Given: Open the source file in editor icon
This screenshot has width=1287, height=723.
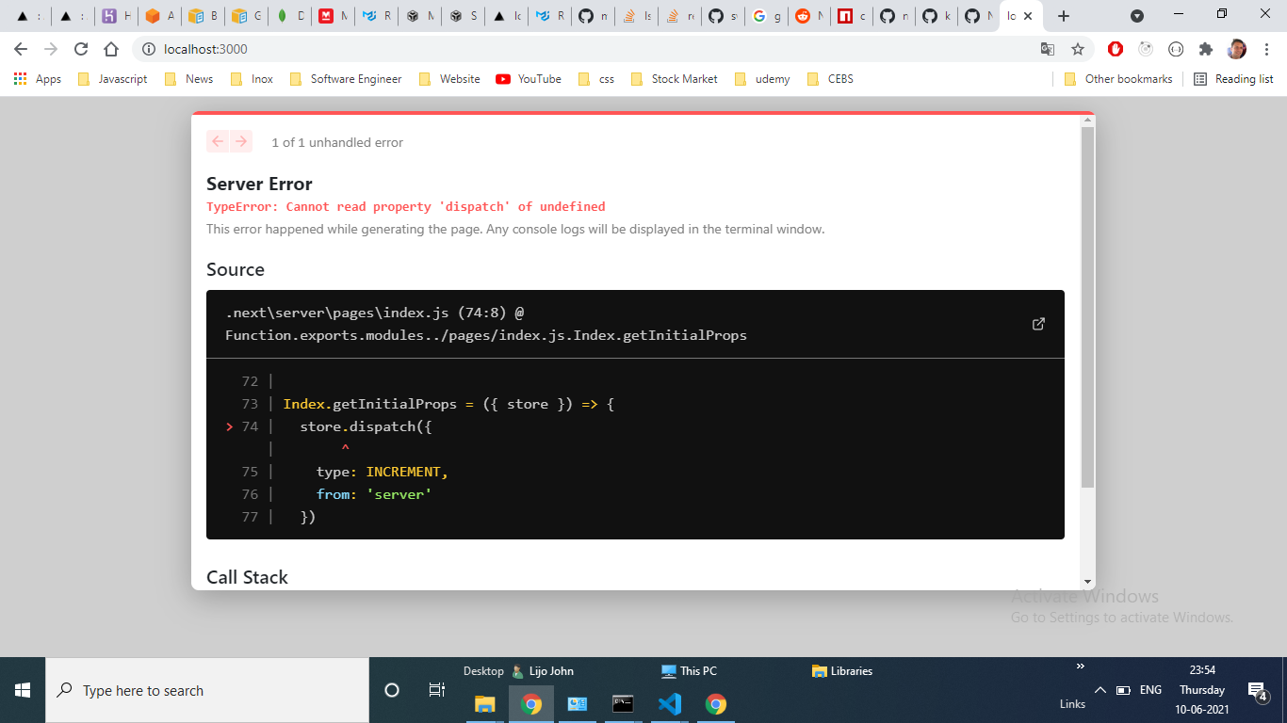Looking at the screenshot, I should (1038, 324).
